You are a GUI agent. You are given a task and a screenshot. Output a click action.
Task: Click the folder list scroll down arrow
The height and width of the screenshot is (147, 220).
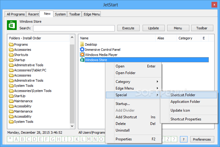[x=72, y=126]
